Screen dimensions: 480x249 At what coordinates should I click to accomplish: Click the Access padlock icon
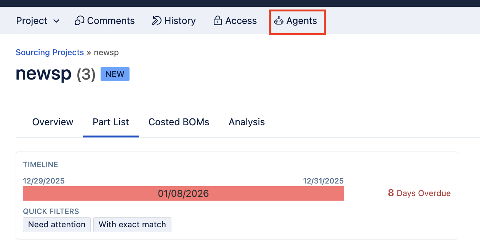pyautogui.click(x=218, y=21)
